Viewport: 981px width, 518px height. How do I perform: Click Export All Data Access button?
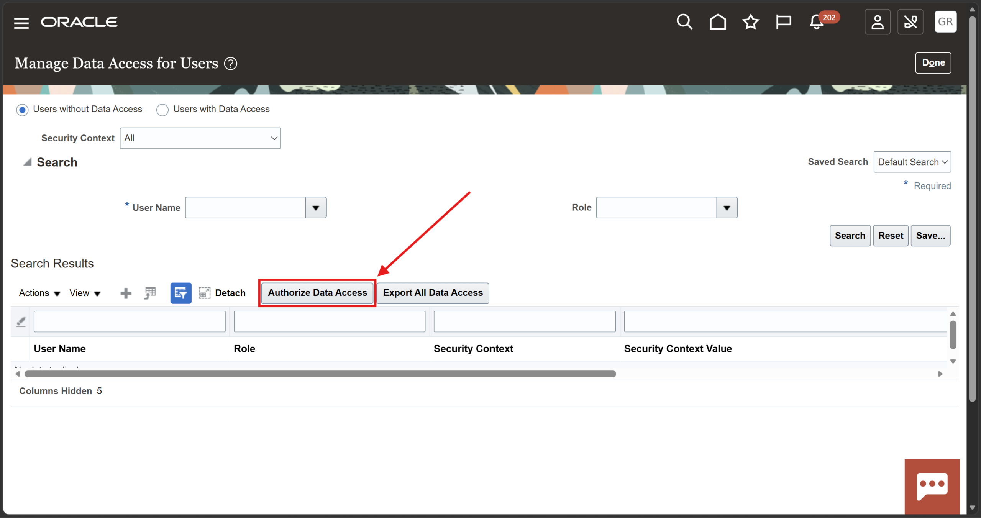(433, 293)
